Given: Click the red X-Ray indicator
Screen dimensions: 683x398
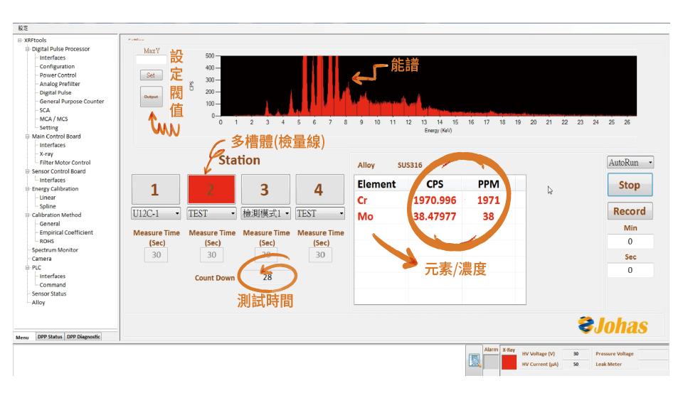Looking at the screenshot, I should (x=509, y=362).
